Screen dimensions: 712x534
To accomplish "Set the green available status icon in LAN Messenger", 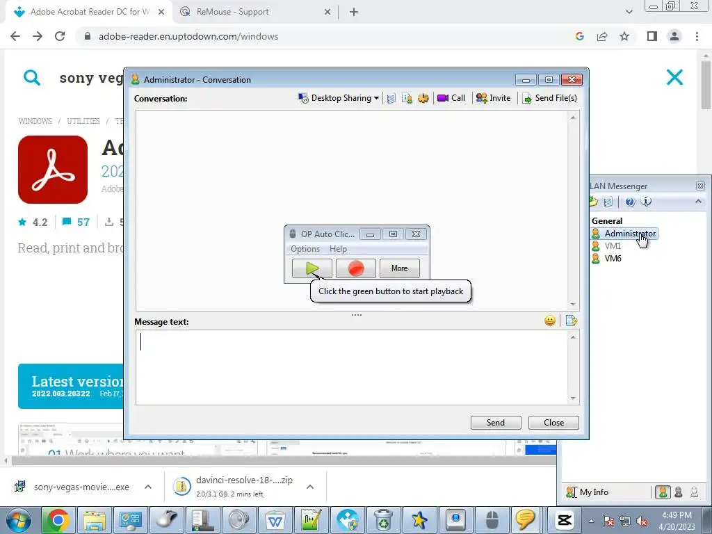I will (x=663, y=492).
